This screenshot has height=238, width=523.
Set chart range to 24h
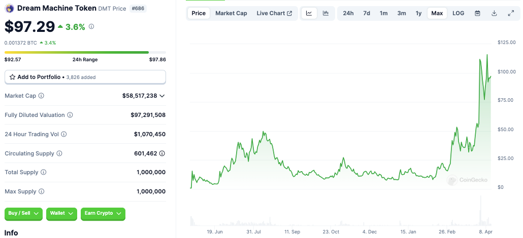(x=348, y=13)
